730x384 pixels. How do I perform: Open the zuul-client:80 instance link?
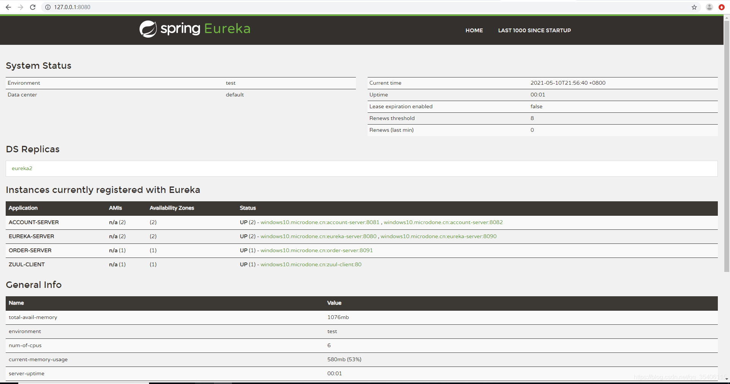point(311,264)
